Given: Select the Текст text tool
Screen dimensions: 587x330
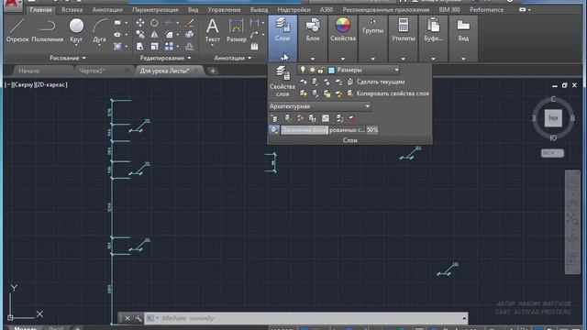Looking at the screenshot, I should point(212,30).
